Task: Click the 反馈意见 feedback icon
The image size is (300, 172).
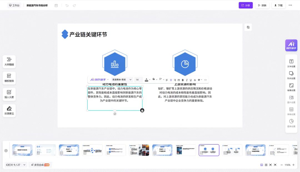Action: [9, 110]
